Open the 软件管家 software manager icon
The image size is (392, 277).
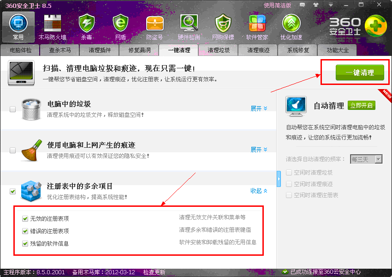(x=257, y=27)
